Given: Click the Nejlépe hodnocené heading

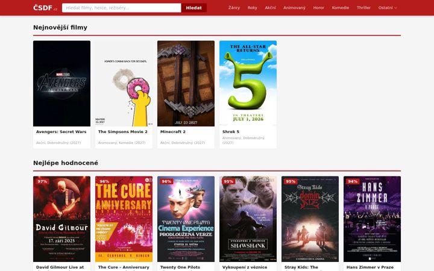Looking at the screenshot, I should 66,163.
